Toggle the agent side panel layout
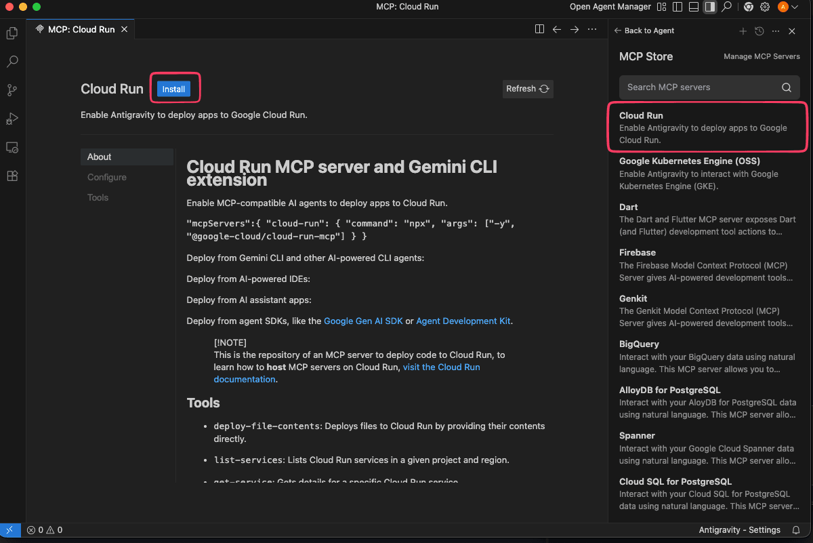 click(709, 7)
